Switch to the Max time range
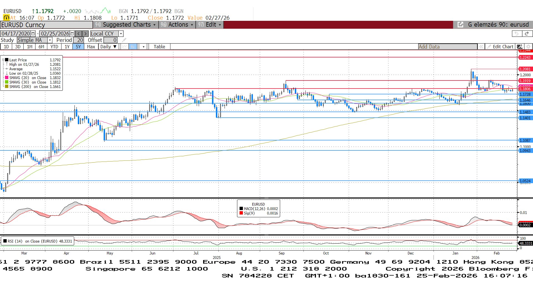Viewport: 533px width, 290px height. [91, 47]
